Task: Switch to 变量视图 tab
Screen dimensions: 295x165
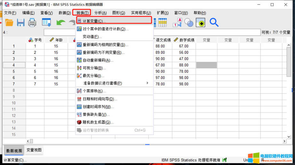Action: click(34, 150)
